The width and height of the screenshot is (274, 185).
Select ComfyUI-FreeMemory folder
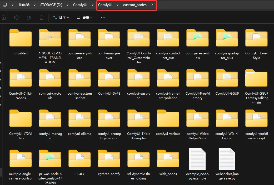tap(198, 84)
